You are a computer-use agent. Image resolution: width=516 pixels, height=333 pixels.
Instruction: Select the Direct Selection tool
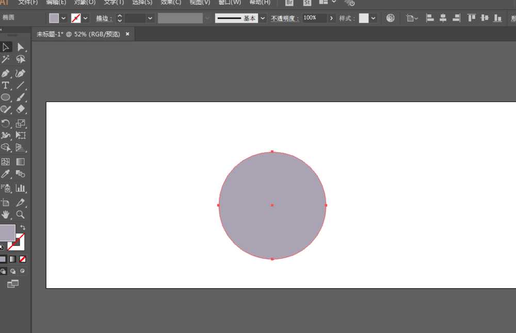(21, 47)
